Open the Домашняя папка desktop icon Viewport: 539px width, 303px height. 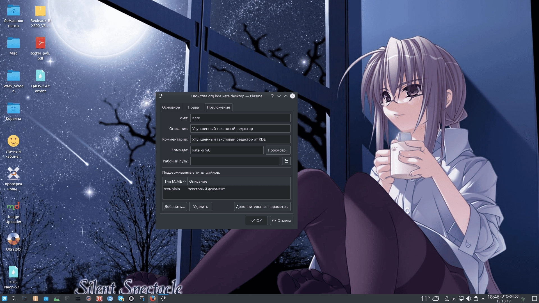click(13, 16)
